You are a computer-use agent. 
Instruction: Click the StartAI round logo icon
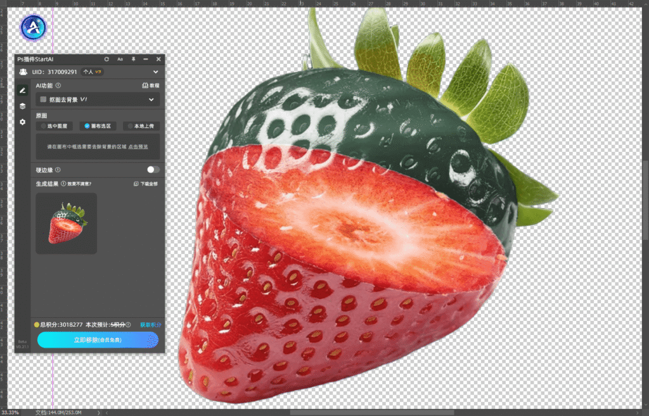(x=32, y=27)
